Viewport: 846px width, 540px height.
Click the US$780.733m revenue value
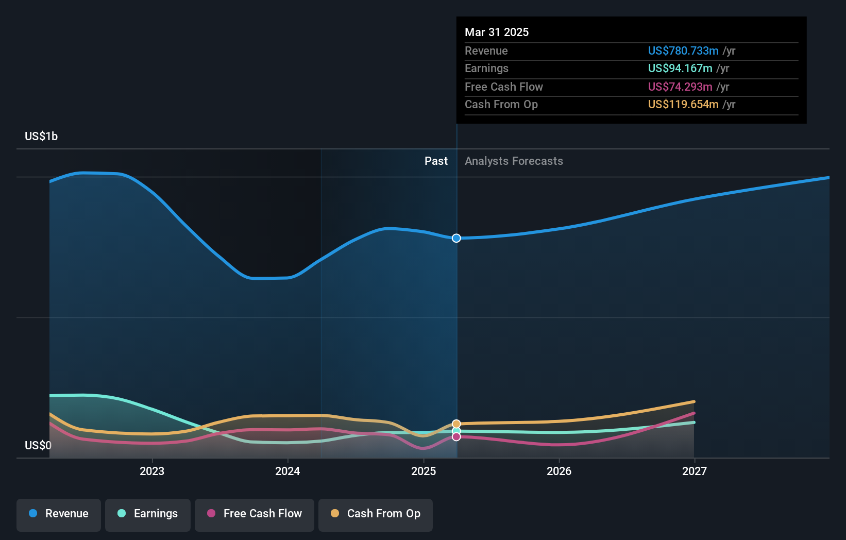coord(683,50)
